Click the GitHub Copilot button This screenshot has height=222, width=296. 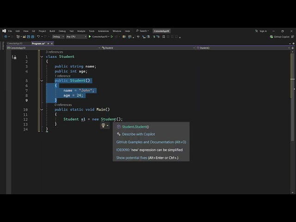coord(279,37)
